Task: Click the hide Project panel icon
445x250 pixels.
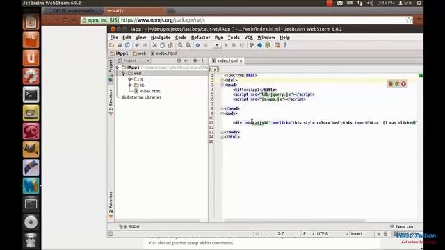Action: 204,60
